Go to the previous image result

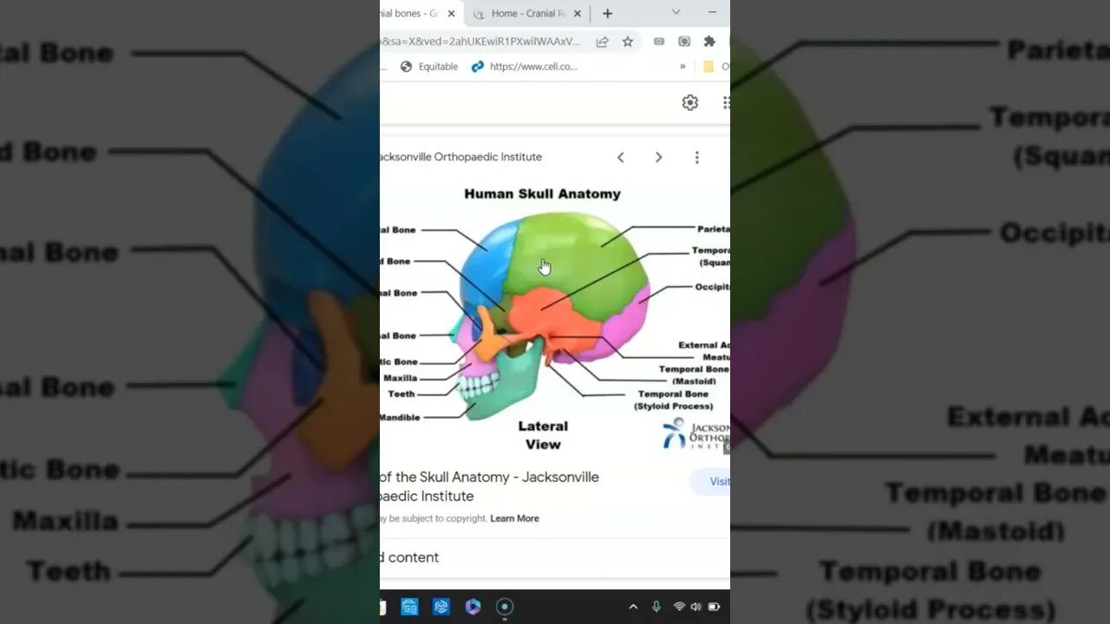click(621, 157)
